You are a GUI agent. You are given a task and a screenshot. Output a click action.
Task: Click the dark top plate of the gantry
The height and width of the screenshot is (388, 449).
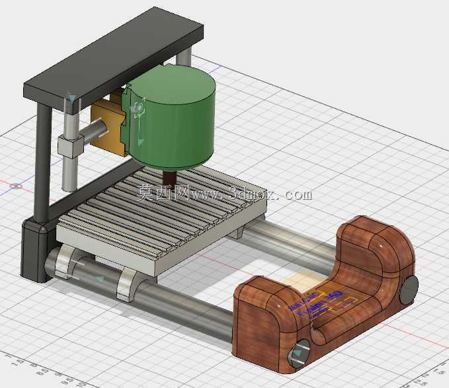tap(112, 59)
